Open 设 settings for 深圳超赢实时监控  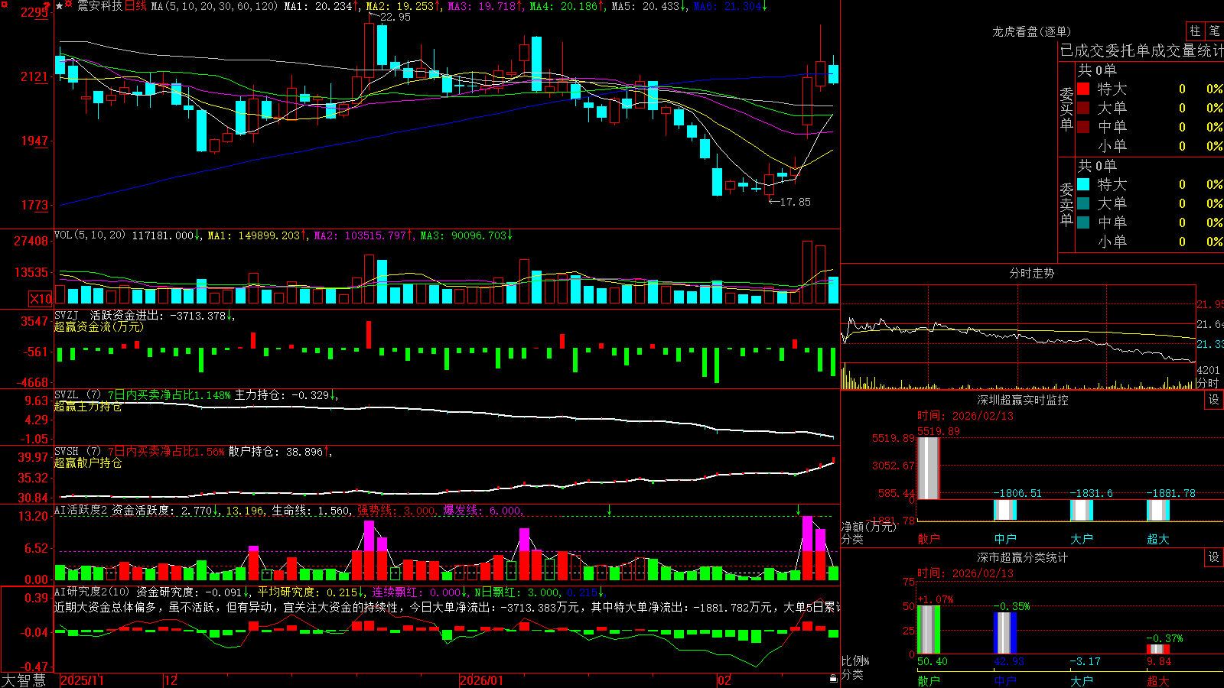click(1214, 400)
